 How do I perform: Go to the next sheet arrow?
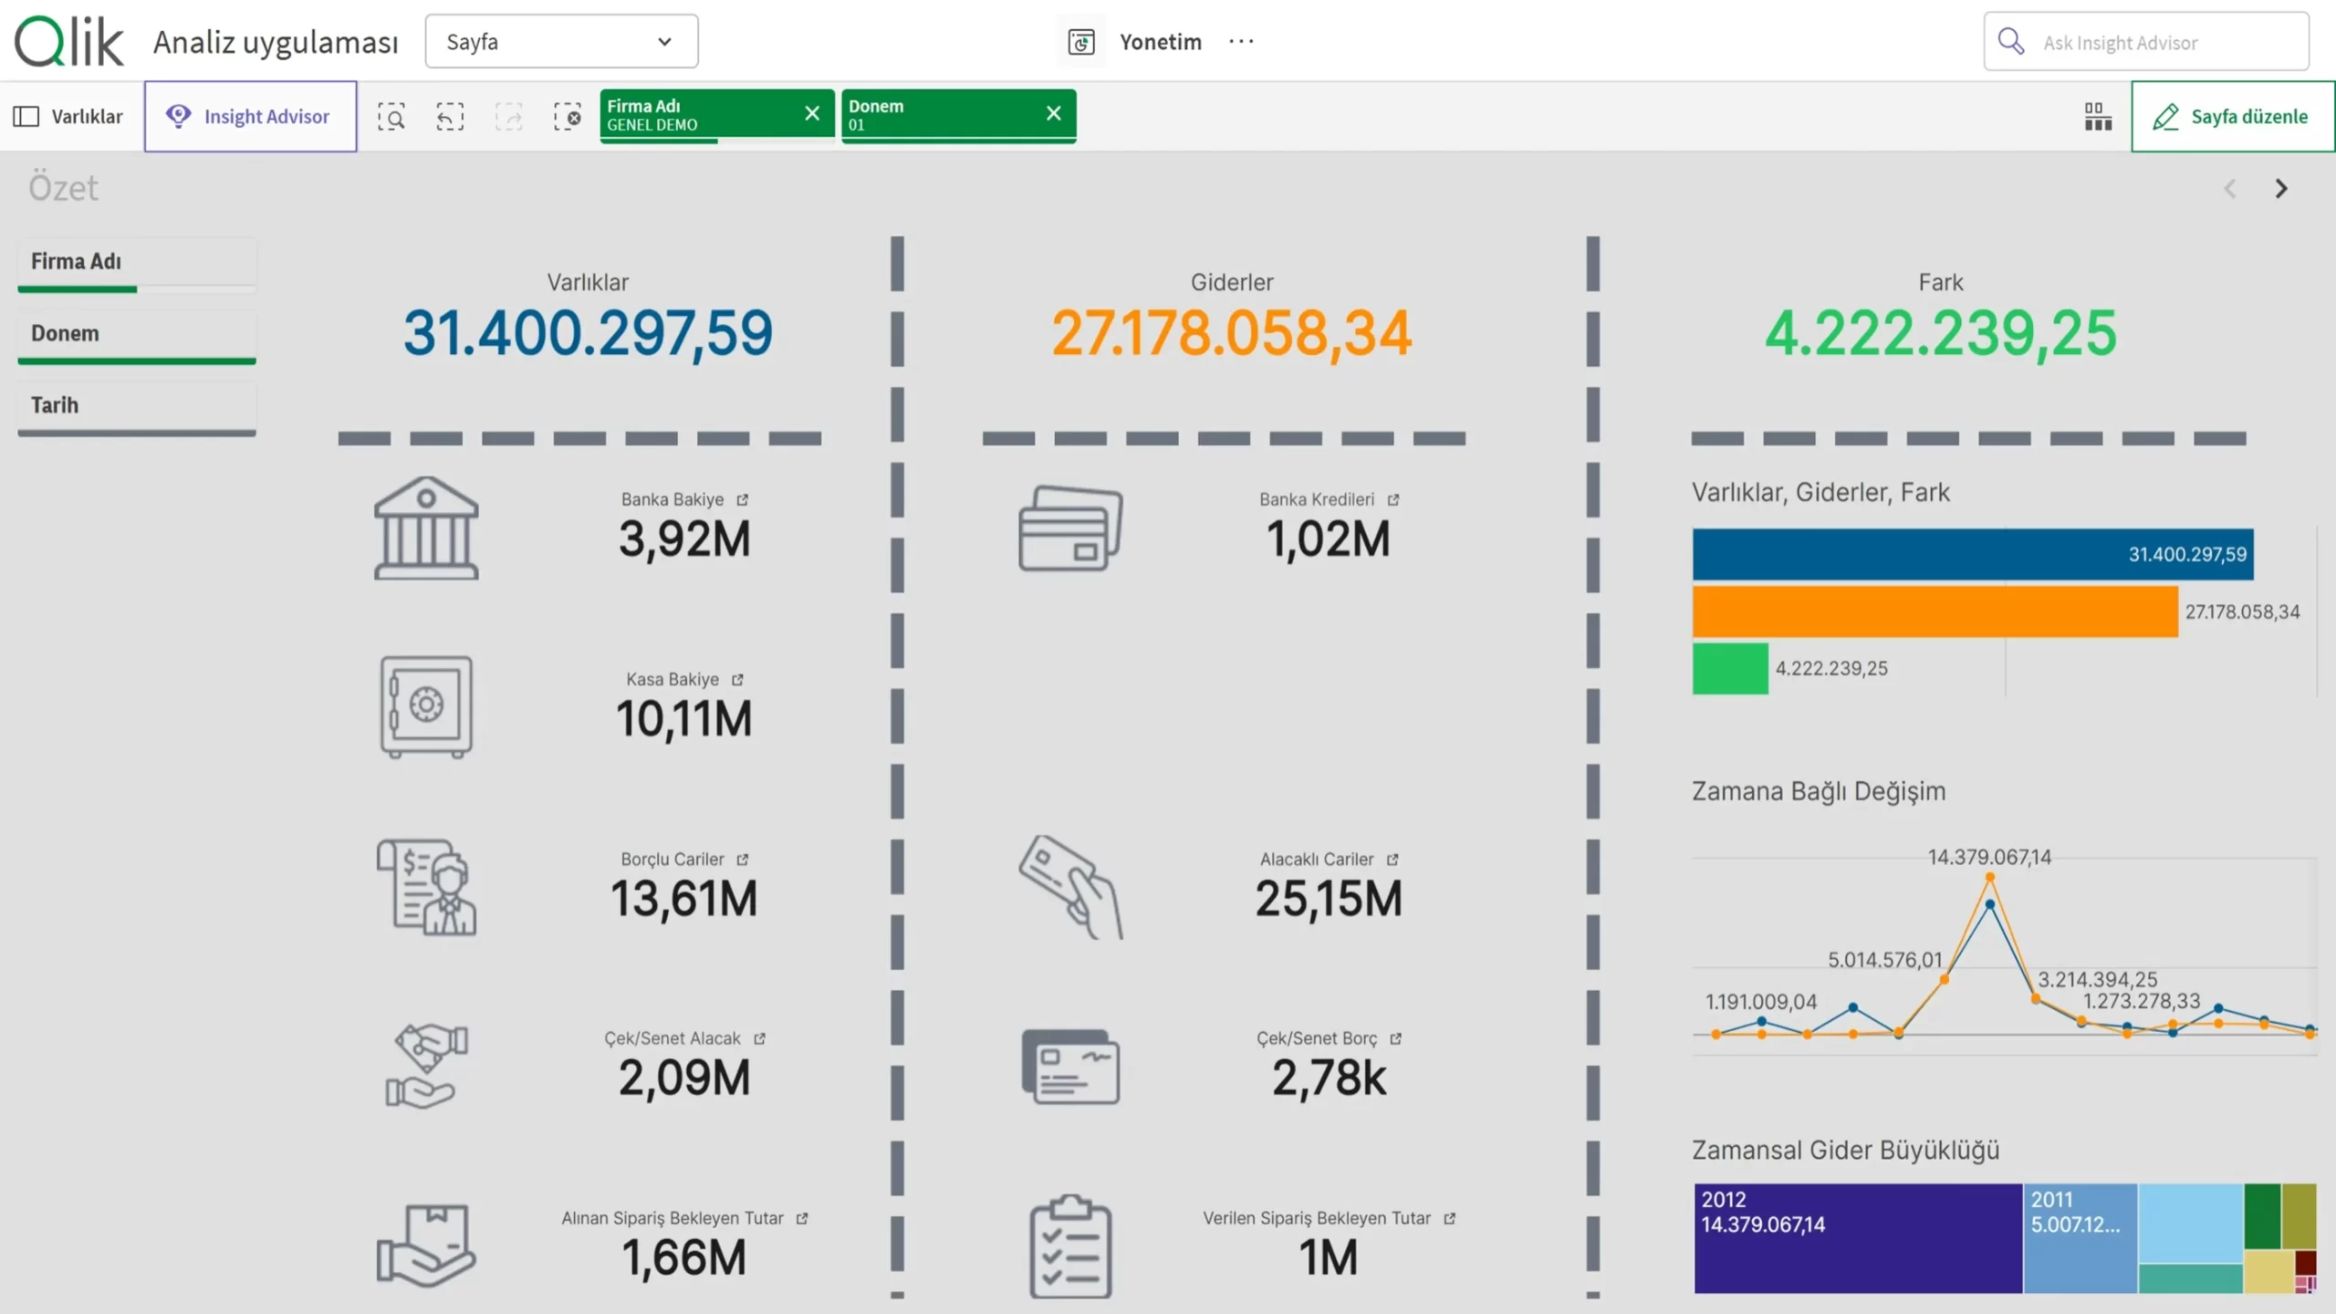click(x=2281, y=189)
